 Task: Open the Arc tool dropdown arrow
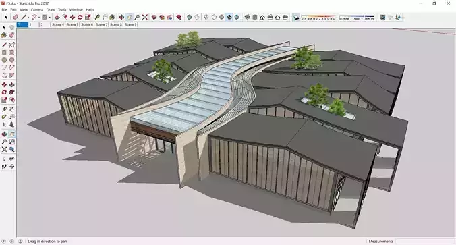pos(39,17)
